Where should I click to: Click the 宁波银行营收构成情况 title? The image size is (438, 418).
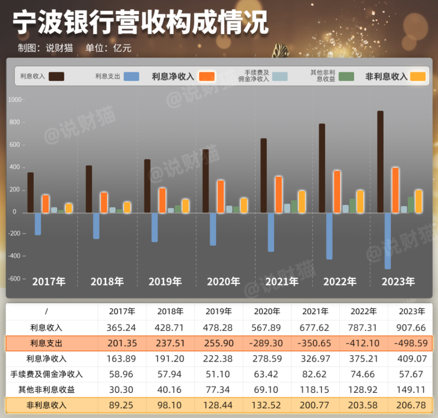click(141, 23)
